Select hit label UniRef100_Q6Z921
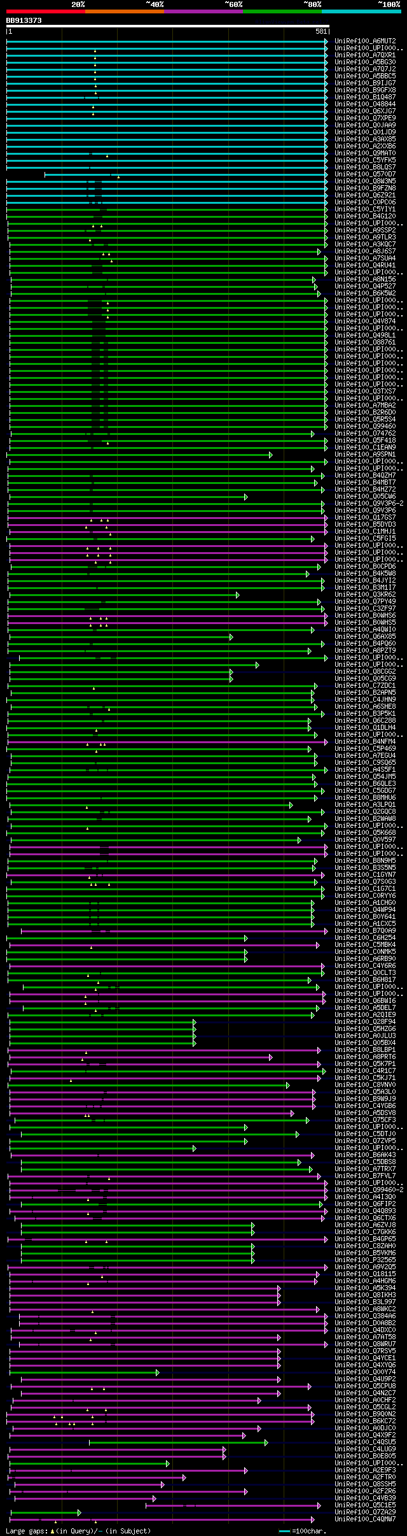This screenshot has height=1536, width=407. point(365,196)
